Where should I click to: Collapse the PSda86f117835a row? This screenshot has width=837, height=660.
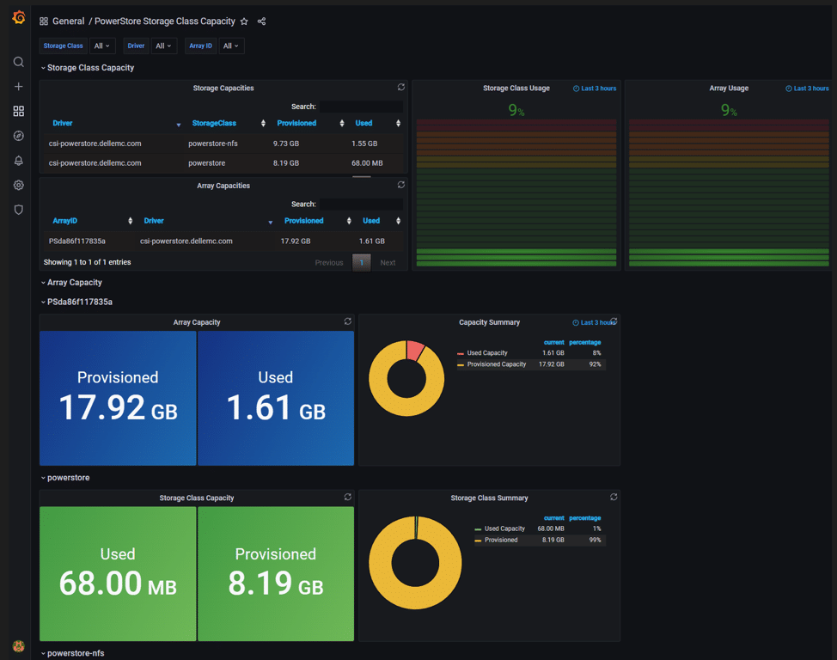(76, 302)
